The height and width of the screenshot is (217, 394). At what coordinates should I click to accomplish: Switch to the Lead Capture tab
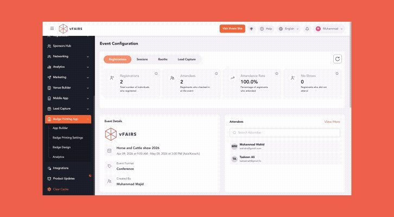[x=187, y=59]
